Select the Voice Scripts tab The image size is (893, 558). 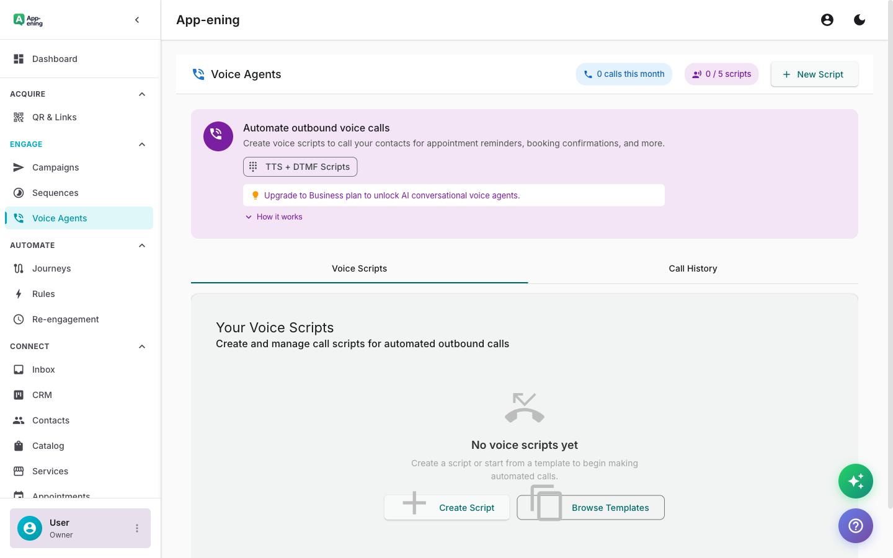coord(359,268)
